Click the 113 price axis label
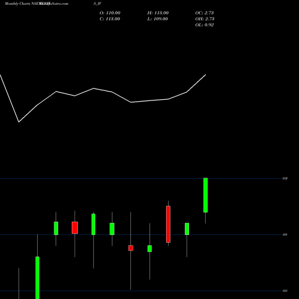The height and width of the screenshot is (299, 299). [x=285, y=178]
